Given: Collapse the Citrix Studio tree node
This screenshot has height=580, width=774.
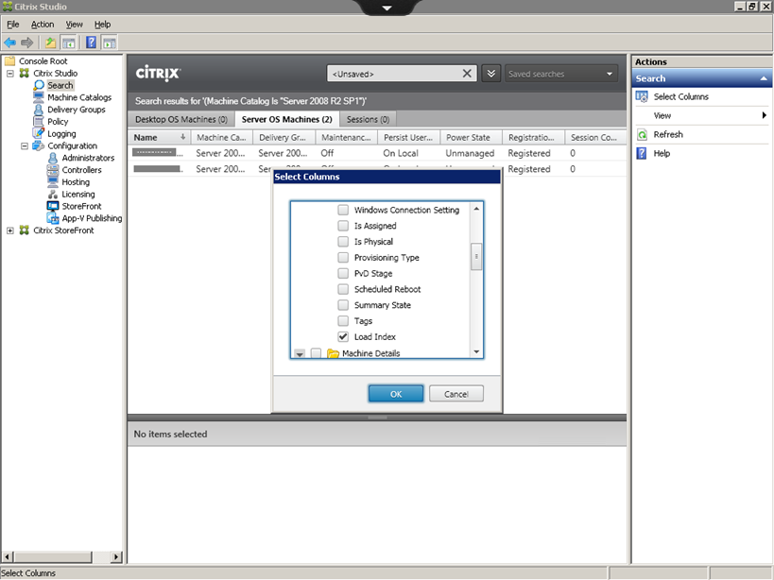Looking at the screenshot, I should [9, 74].
